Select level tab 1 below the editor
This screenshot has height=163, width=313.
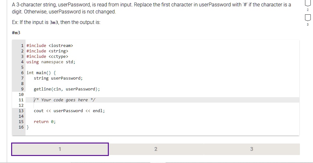(60, 149)
